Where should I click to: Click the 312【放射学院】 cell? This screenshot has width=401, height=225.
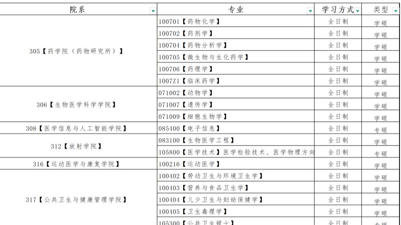pos(78,146)
